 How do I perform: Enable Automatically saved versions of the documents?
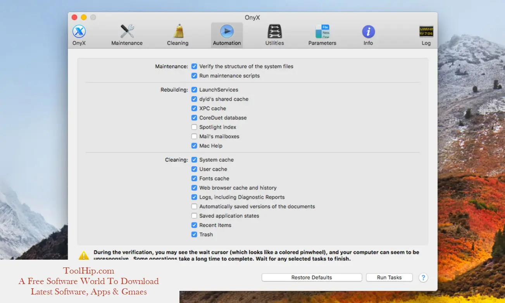point(194,206)
